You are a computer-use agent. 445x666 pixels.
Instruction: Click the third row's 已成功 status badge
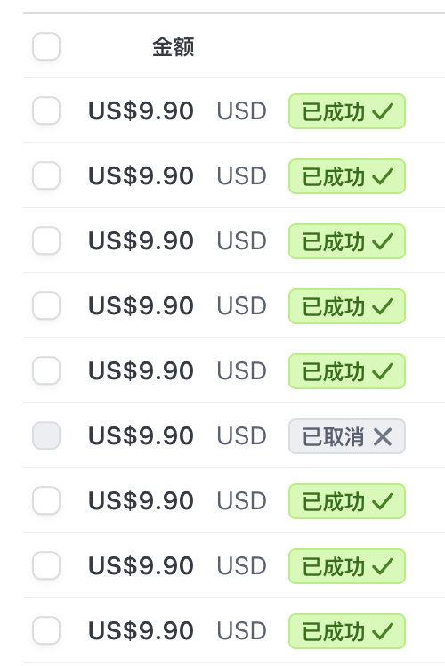pyautogui.click(x=347, y=241)
